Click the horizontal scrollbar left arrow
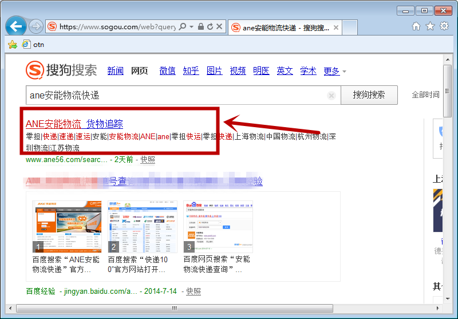The image size is (458, 319). pyautogui.click(x=10, y=308)
